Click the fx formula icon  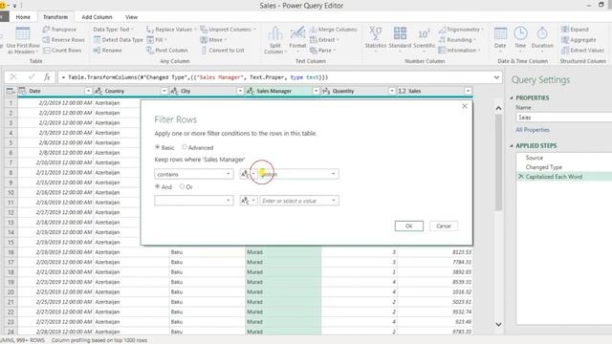(47, 76)
